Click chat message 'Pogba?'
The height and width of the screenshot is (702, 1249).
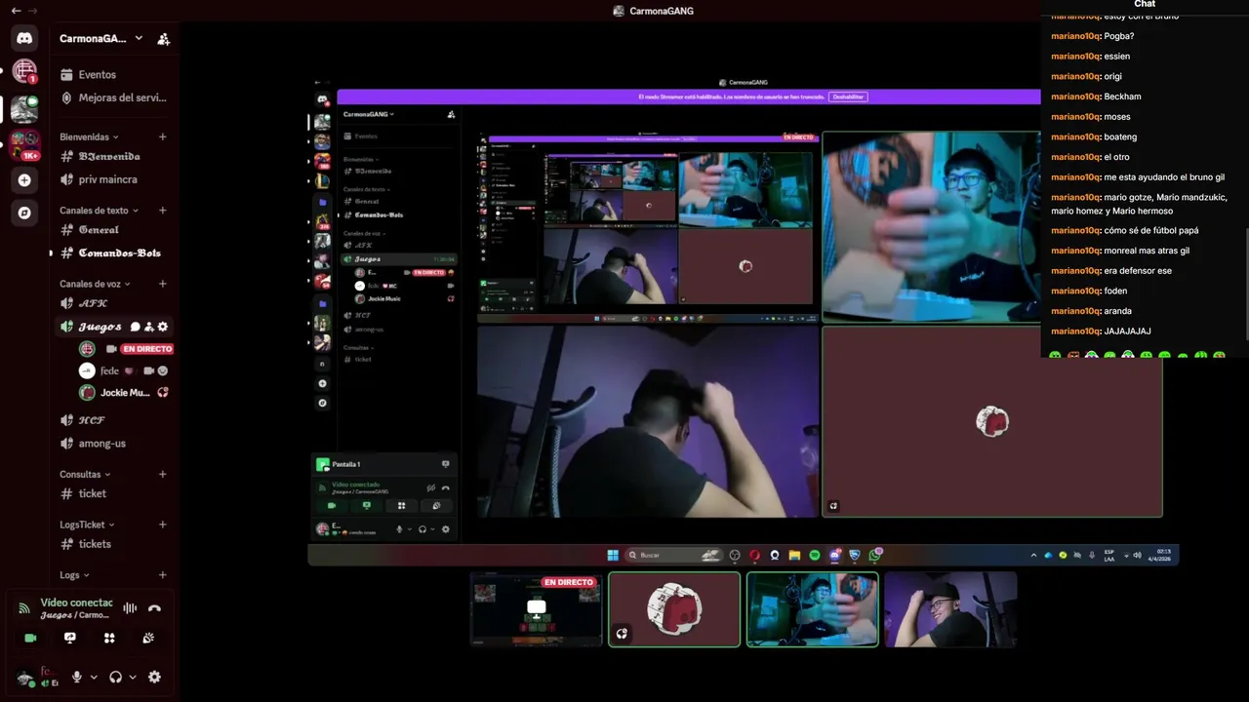pos(1119,36)
